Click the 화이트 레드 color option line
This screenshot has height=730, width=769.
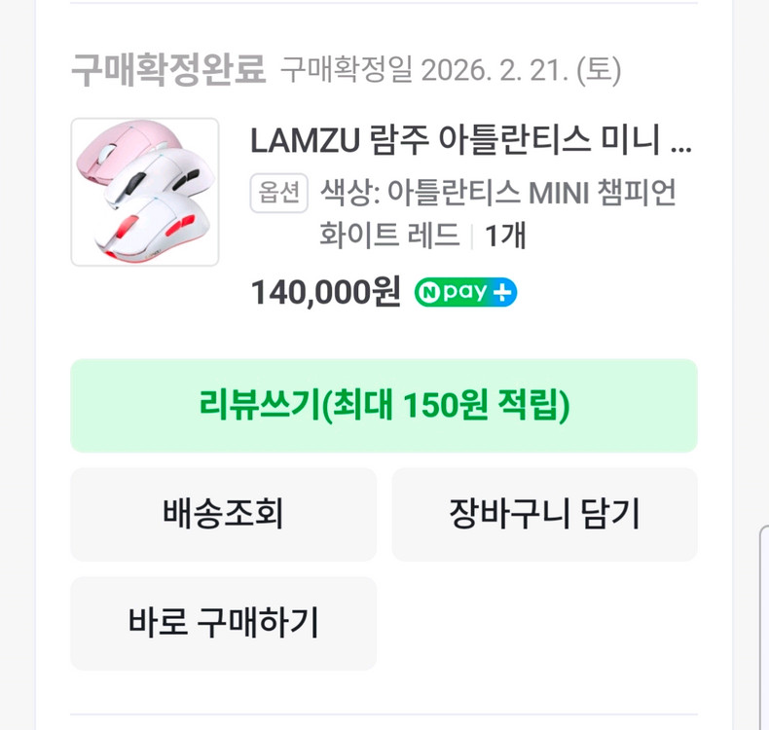coord(389,236)
